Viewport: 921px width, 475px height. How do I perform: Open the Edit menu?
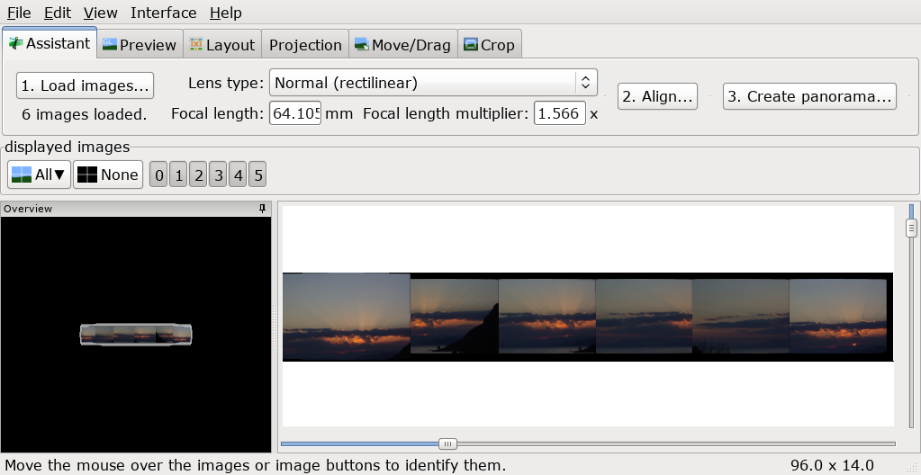click(x=58, y=13)
